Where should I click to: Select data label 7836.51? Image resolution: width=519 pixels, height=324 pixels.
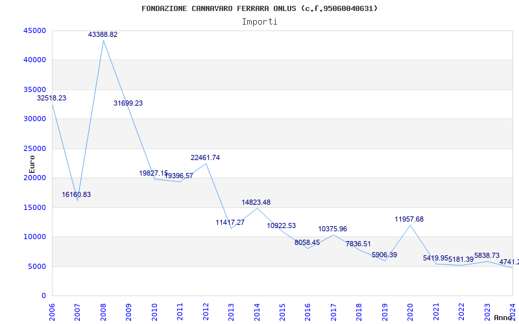point(358,244)
